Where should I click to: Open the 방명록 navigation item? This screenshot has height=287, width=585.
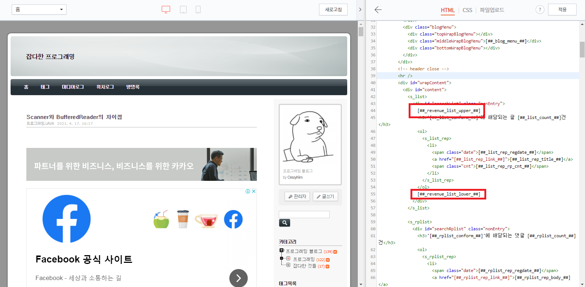pyautogui.click(x=133, y=87)
